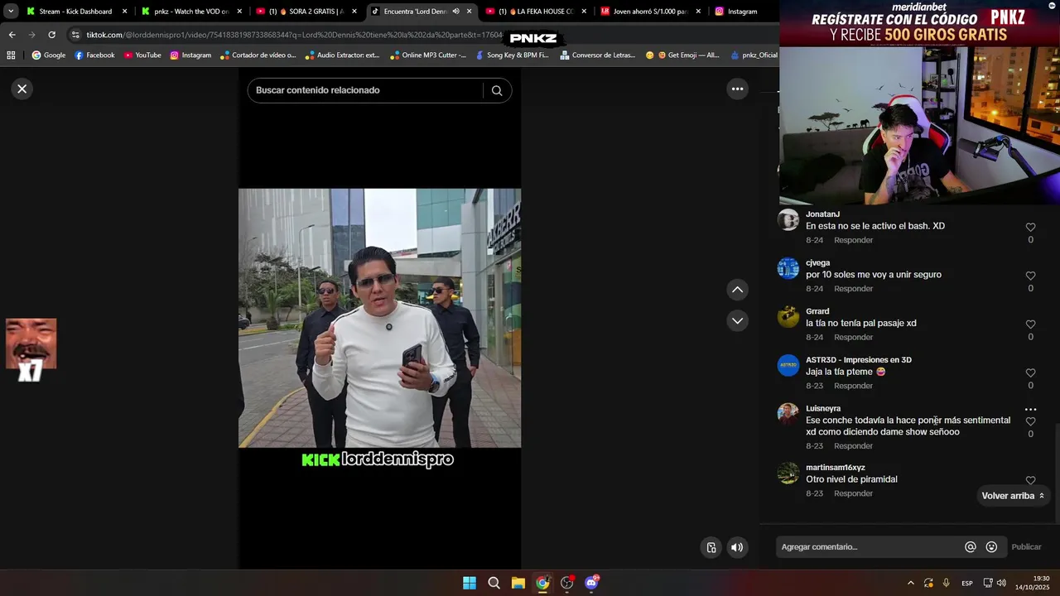Screen dimensions: 1060x596
Task: Open Song Key & BPM Finder bookmark
Action: click(x=512, y=55)
